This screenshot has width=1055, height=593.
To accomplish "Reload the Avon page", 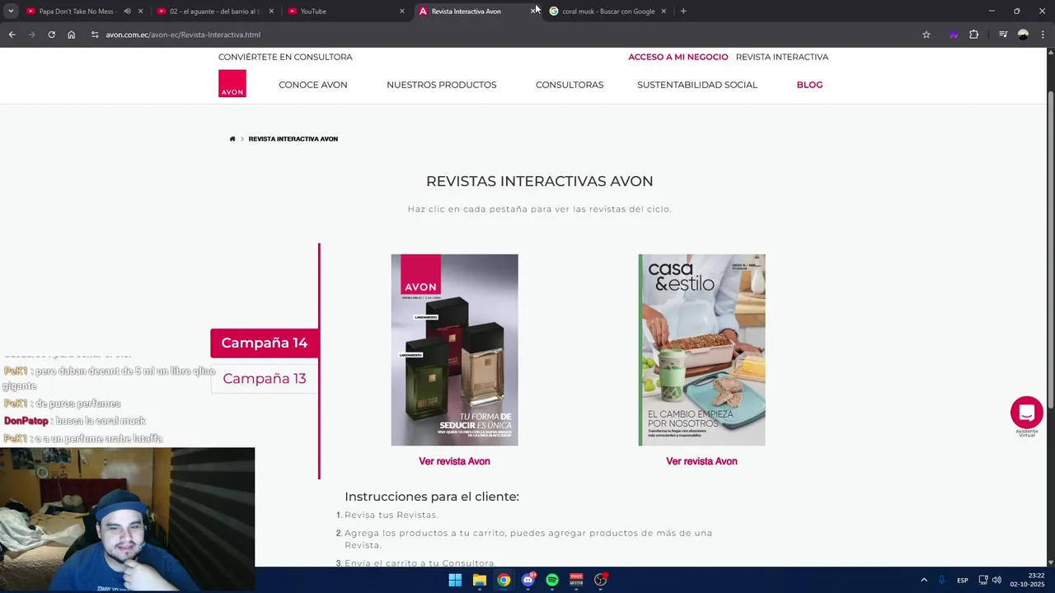I will click(51, 35).
